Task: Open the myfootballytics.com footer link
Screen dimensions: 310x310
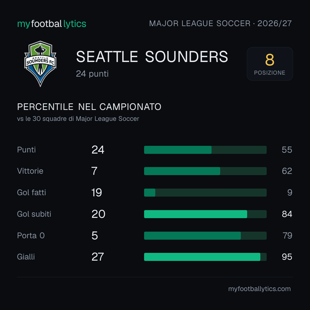Action: 259,289
